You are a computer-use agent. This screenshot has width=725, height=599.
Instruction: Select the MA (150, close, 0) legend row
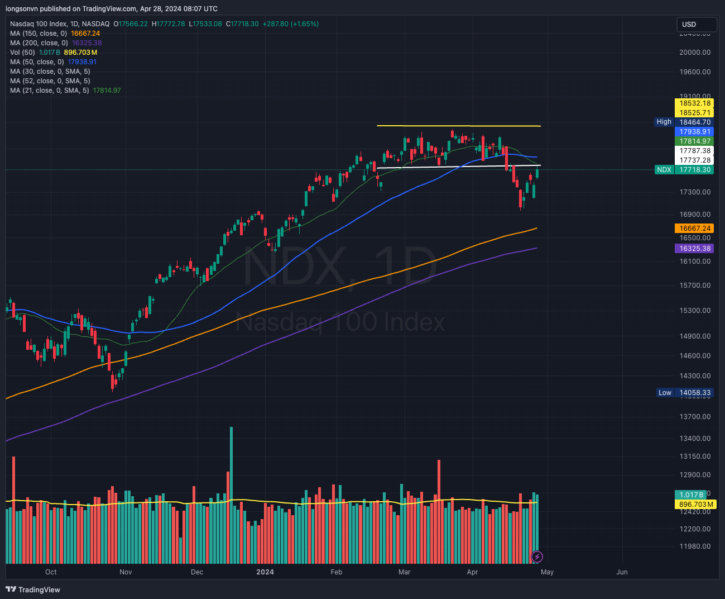point(55,34)
